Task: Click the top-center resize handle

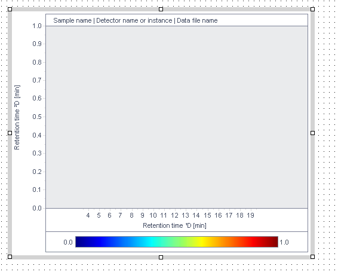Action: (161, 10)
